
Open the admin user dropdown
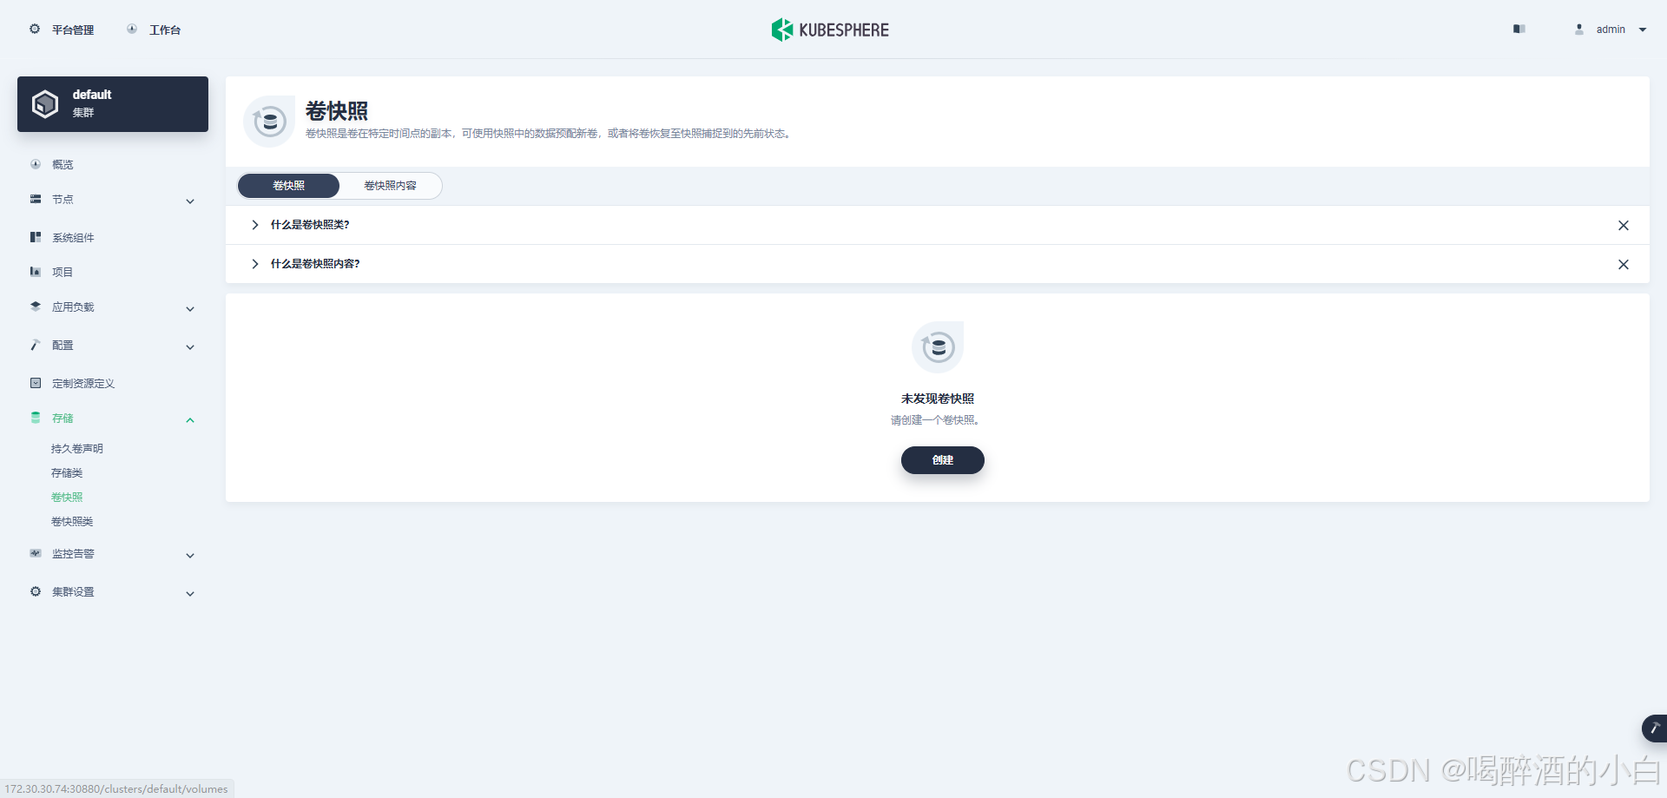click(x=1611, y=30)
